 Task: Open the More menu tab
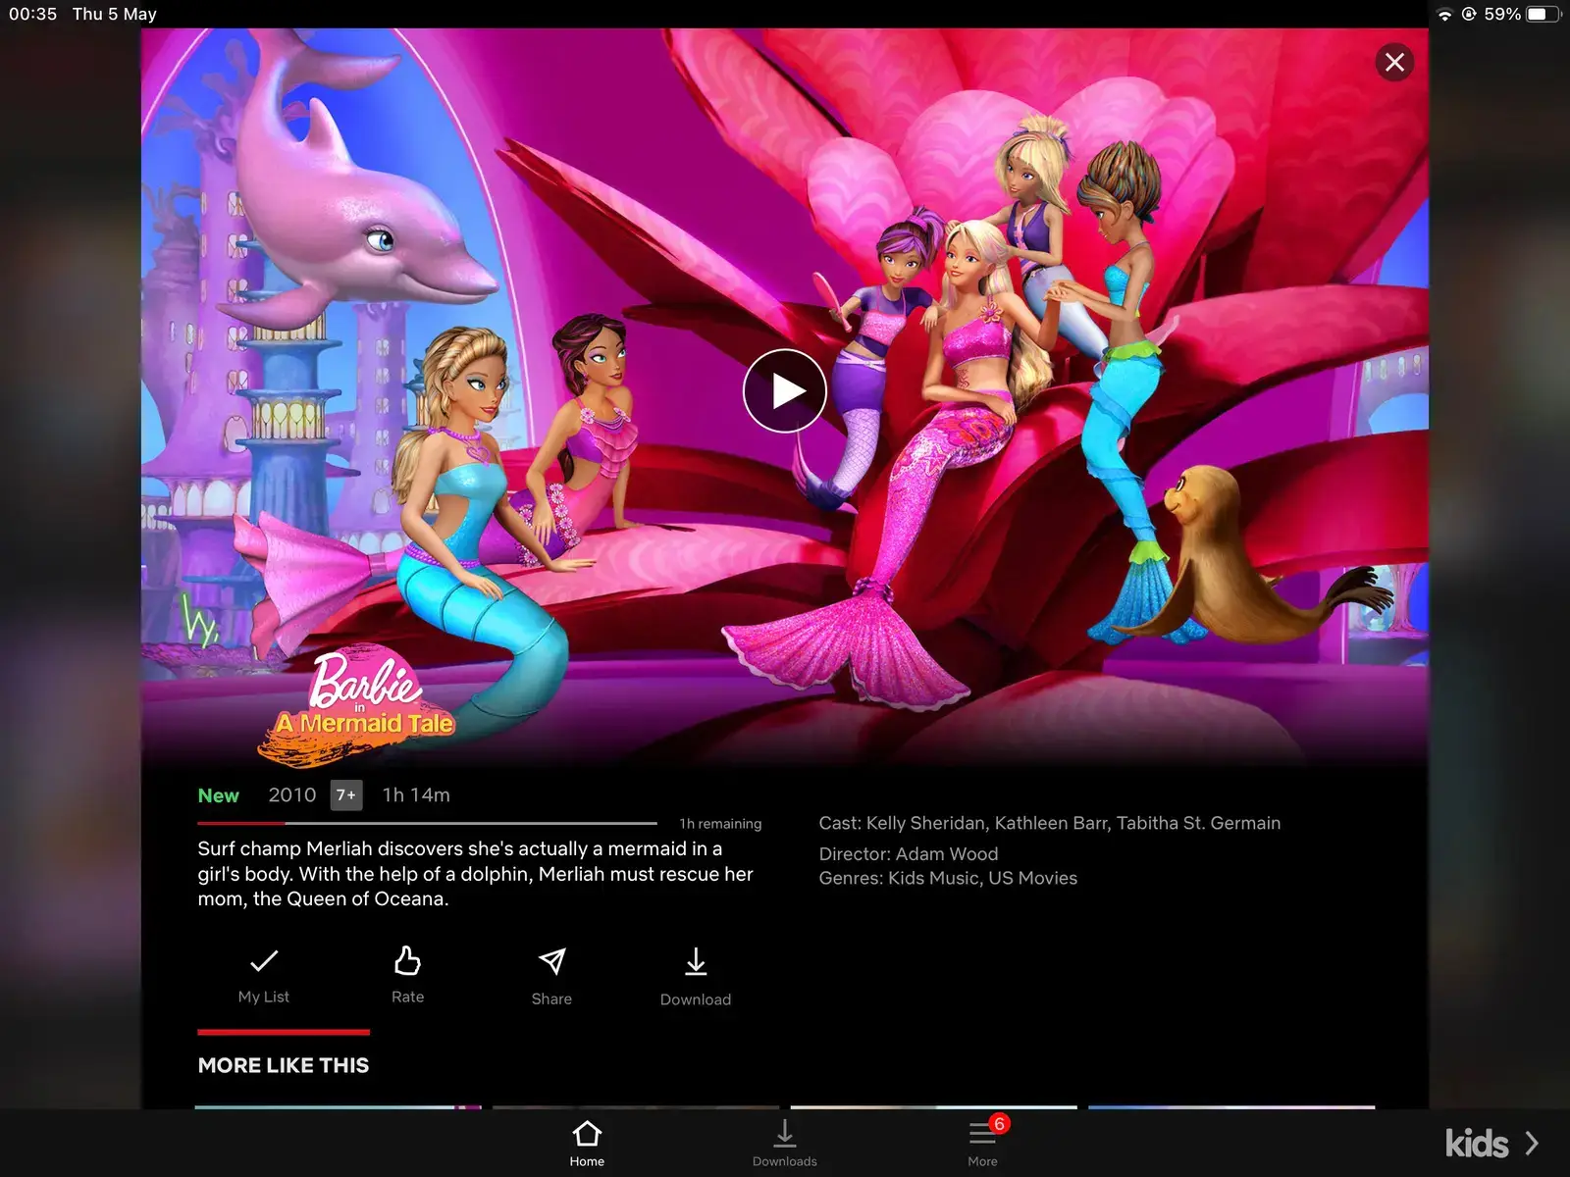[982, 1144]
